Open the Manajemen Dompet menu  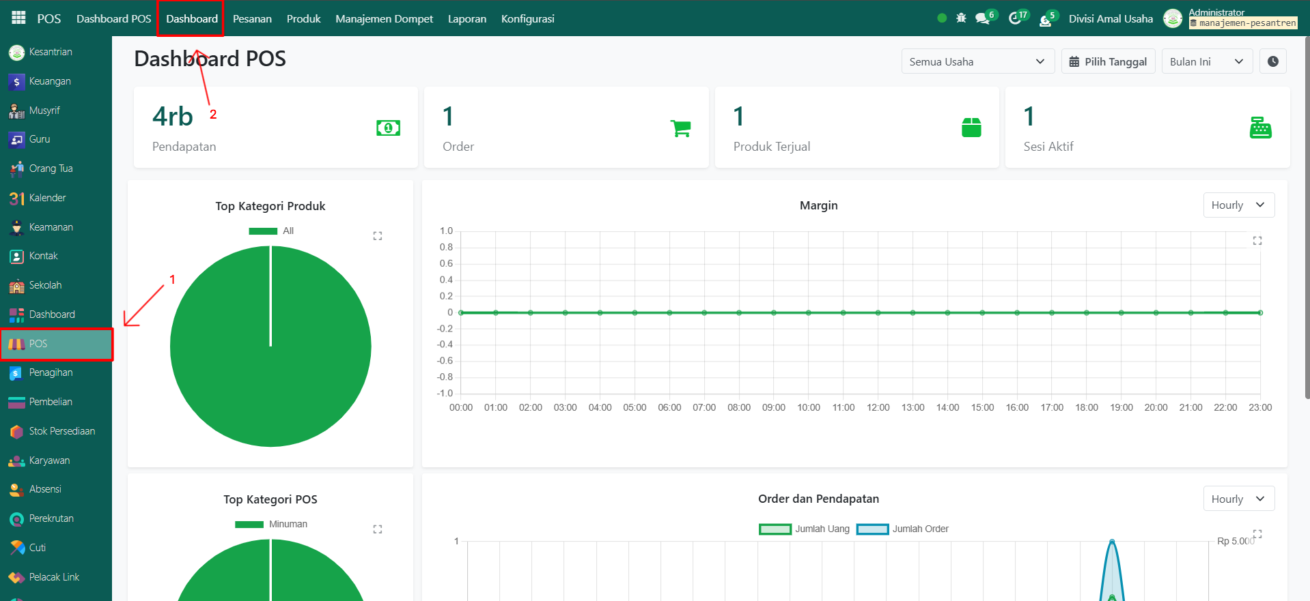(384, 18)
